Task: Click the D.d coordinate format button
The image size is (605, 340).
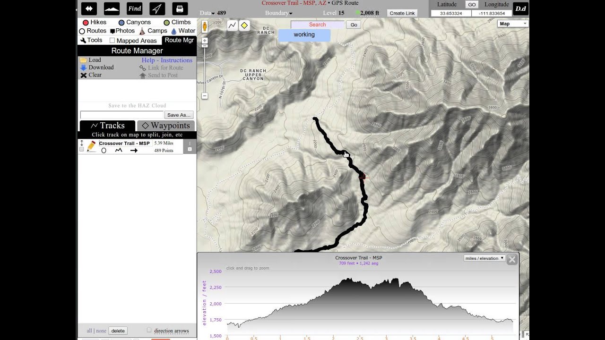Action: tap(520, 8)
